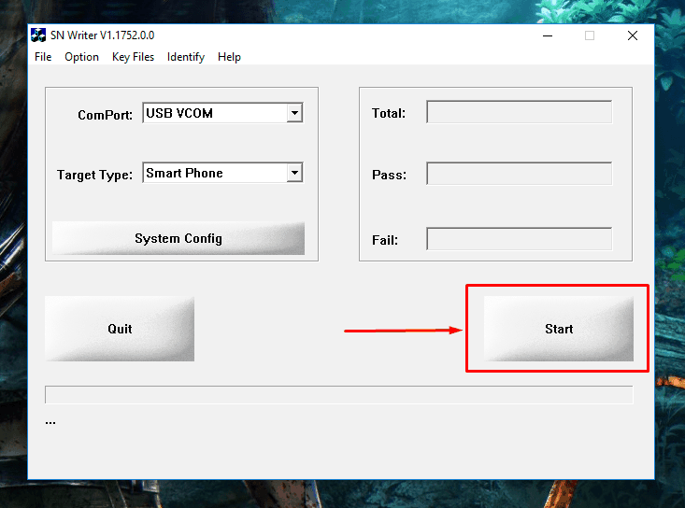Click the SN Writer app icon in title bar
This screenshot has width=685, height=508.
38,35
